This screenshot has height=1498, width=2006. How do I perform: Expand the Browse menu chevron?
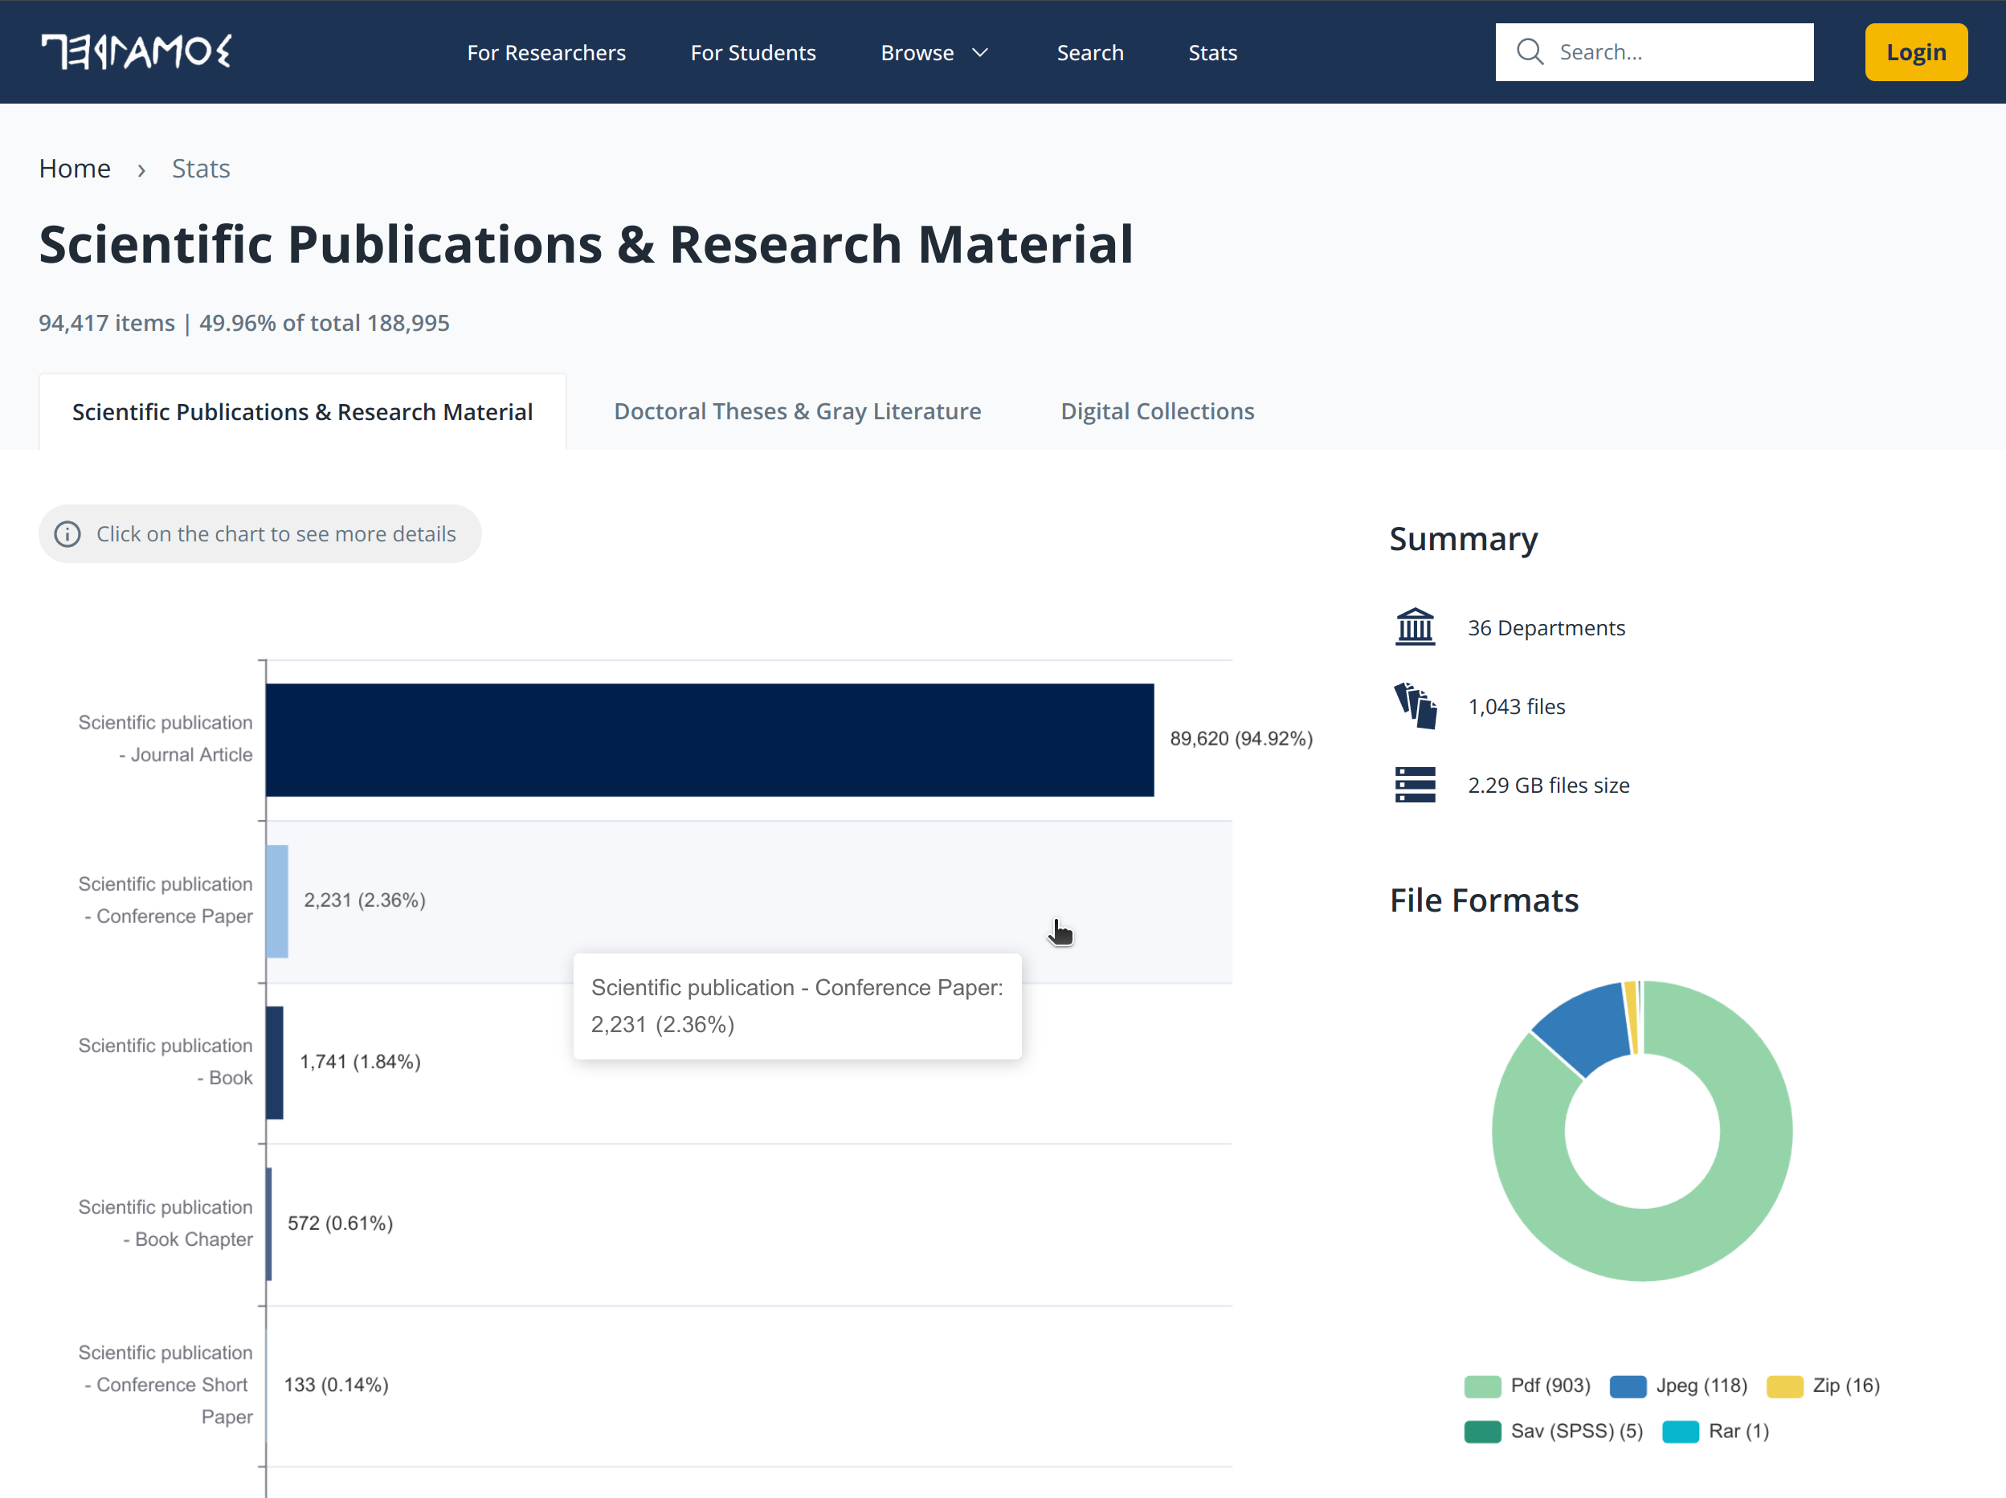tap(979, 52)
